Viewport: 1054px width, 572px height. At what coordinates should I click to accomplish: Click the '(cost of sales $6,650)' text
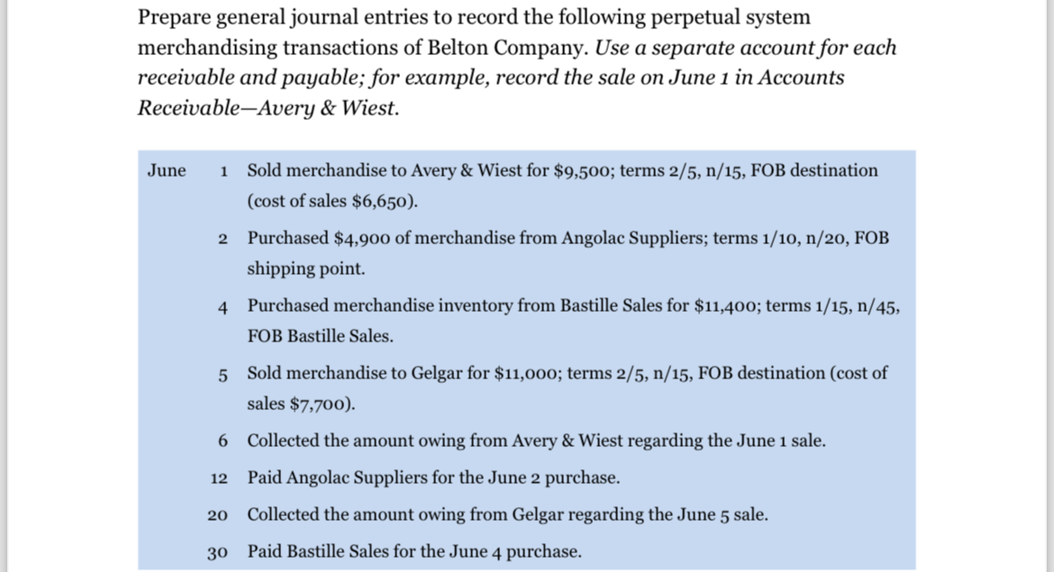(332, 201)
